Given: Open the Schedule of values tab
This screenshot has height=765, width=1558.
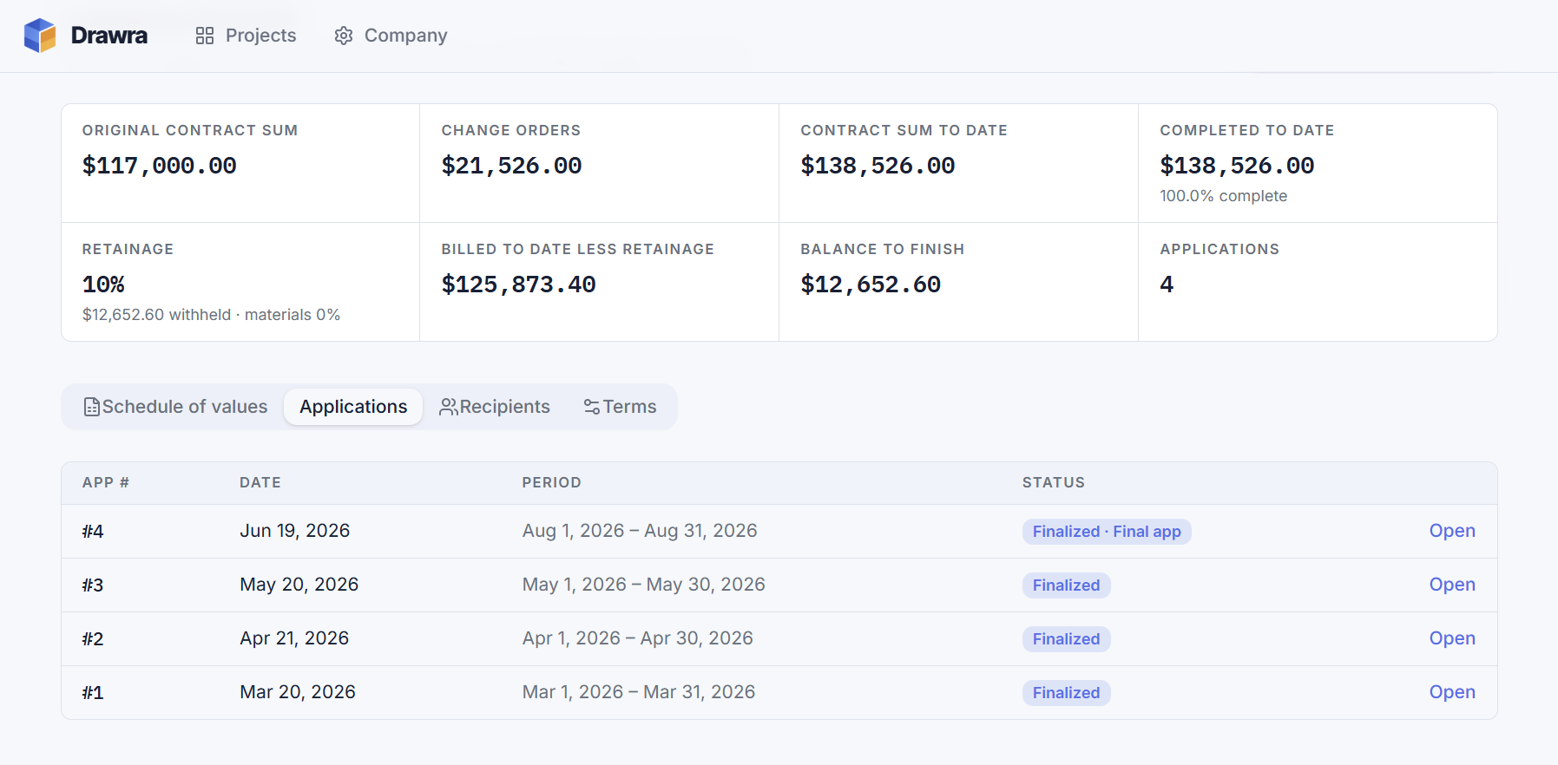Looking at the screenshot, I should tap(175, 407).
